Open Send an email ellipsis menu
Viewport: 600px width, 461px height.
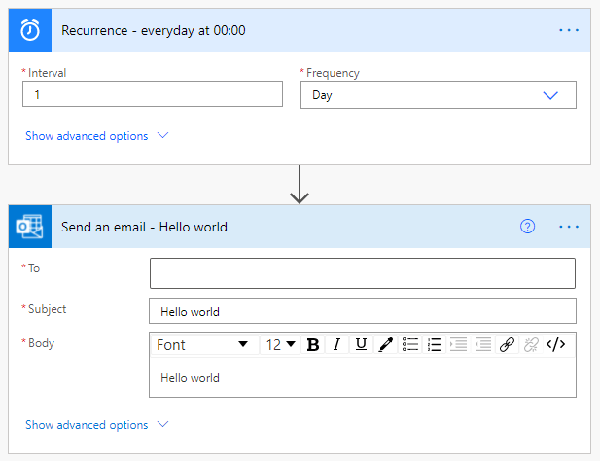pos(569,227)
